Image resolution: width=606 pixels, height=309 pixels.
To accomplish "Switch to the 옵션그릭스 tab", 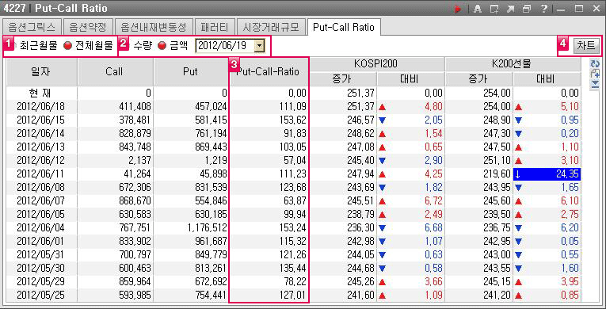I will pos(31,27).
